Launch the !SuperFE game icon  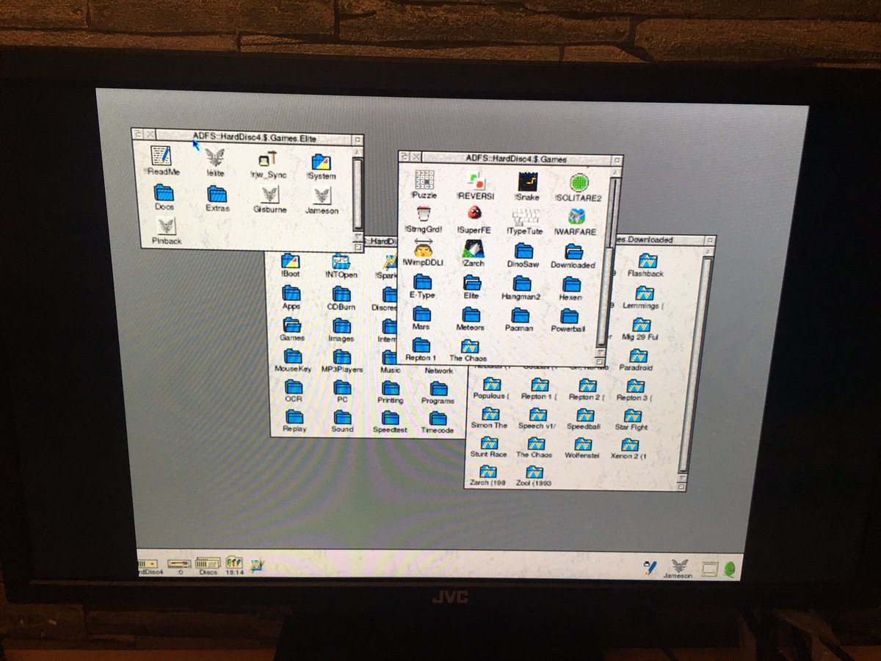coord(474,214)
